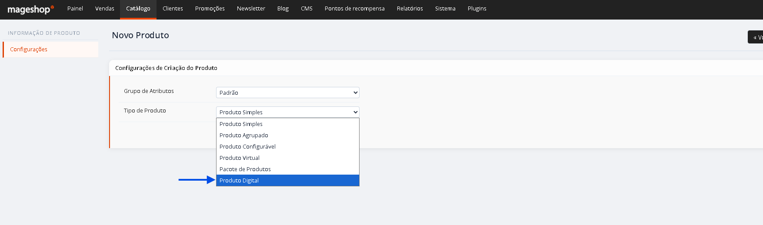Go to the Newsletter menu

[251, 9]
